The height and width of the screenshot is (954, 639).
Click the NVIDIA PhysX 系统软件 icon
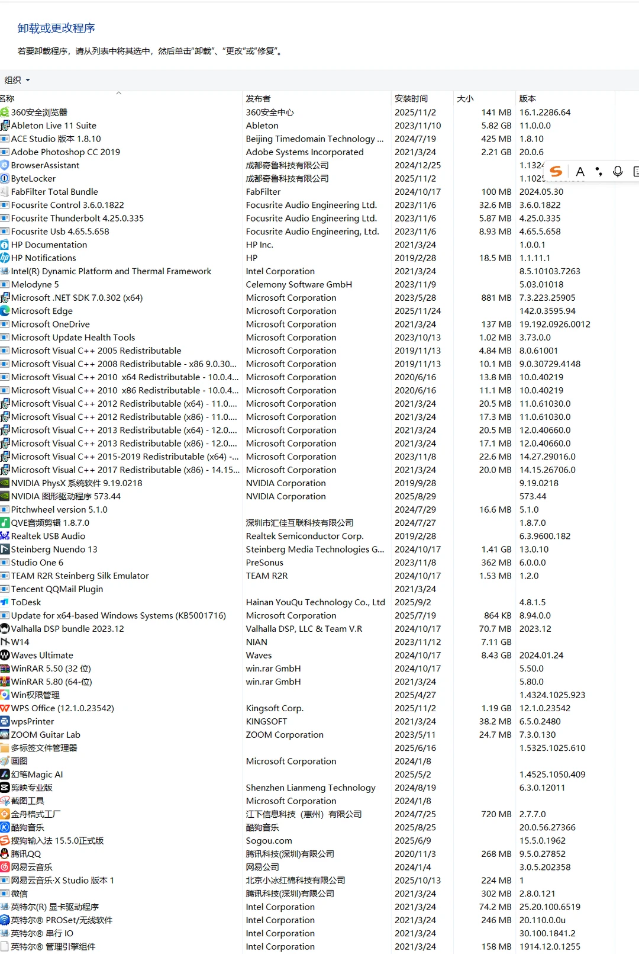pos(5,483)
